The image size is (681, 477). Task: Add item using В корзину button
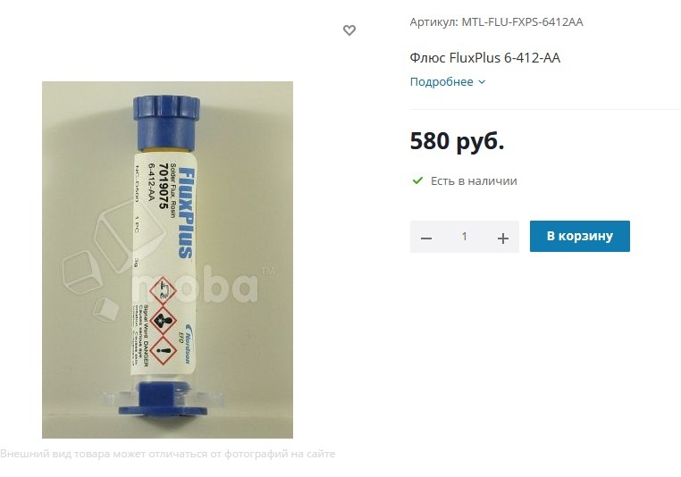[579, 236]
